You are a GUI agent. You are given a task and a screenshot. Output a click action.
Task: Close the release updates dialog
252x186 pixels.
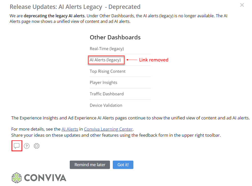[x=242, y=5]
